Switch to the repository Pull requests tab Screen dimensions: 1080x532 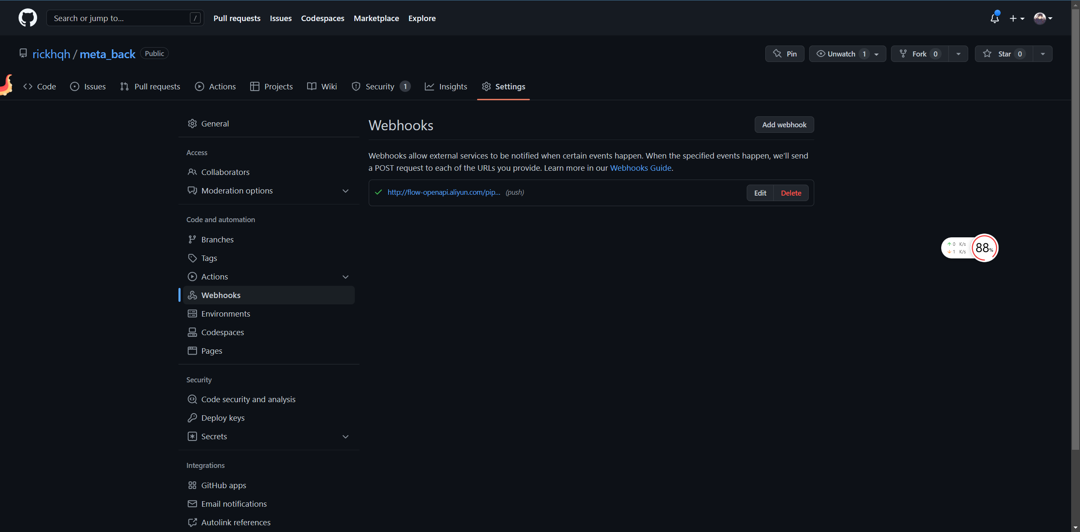pos(150,86)
